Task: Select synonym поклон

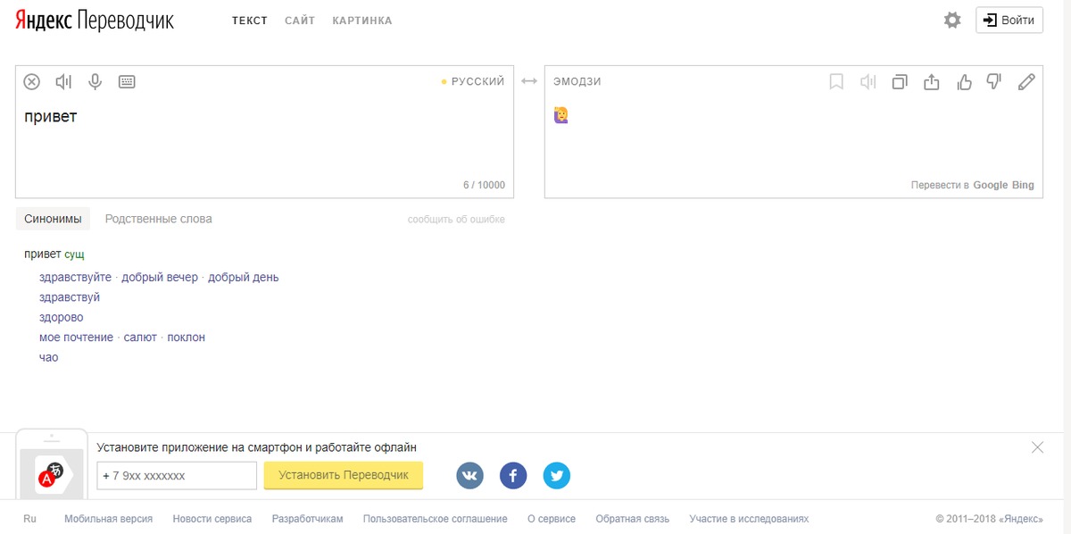Action: pyautogui.click(x=186, y=338)
